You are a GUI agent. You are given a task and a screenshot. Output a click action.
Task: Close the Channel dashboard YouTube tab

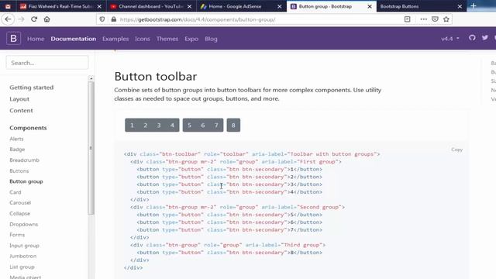[189, 6]
